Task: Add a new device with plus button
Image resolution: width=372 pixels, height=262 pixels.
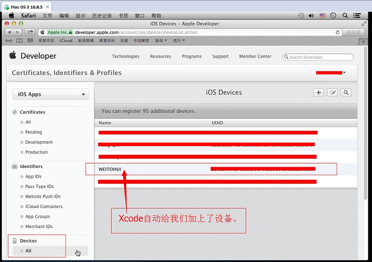Action: 319,93
